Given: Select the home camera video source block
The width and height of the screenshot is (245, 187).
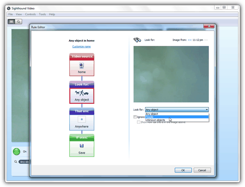Looking at the screenshot, I should tap(82, 68).
